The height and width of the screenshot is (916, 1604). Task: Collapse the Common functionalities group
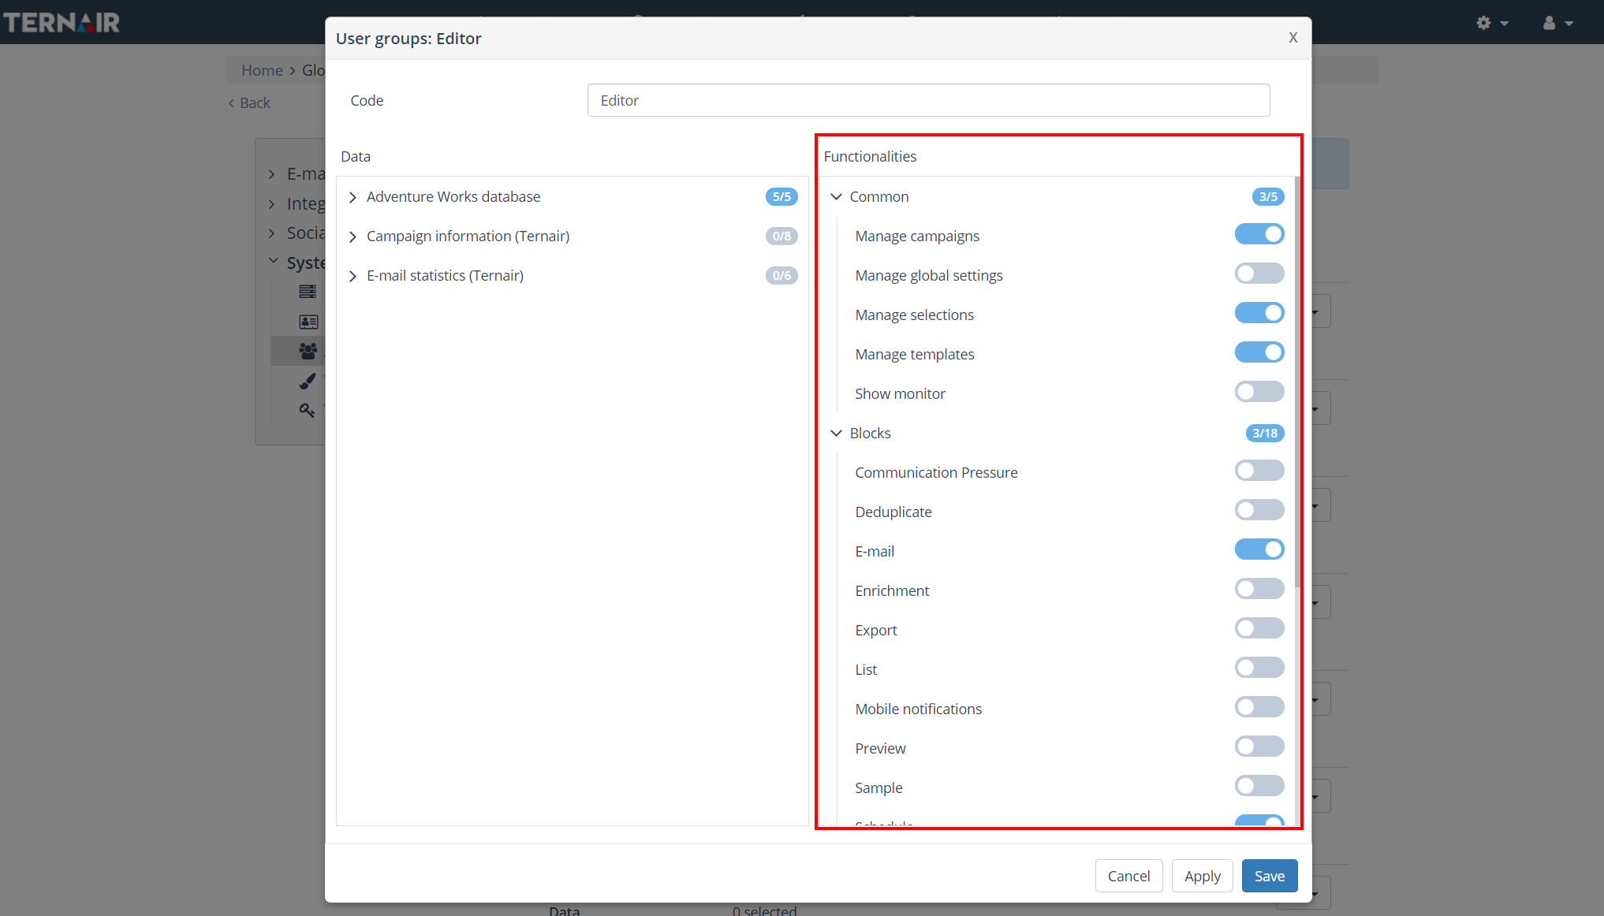click(836, 197)
